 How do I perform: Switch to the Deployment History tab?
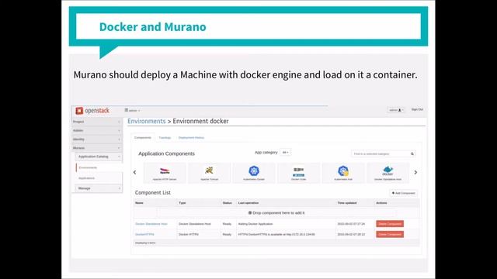click(191, 138)
